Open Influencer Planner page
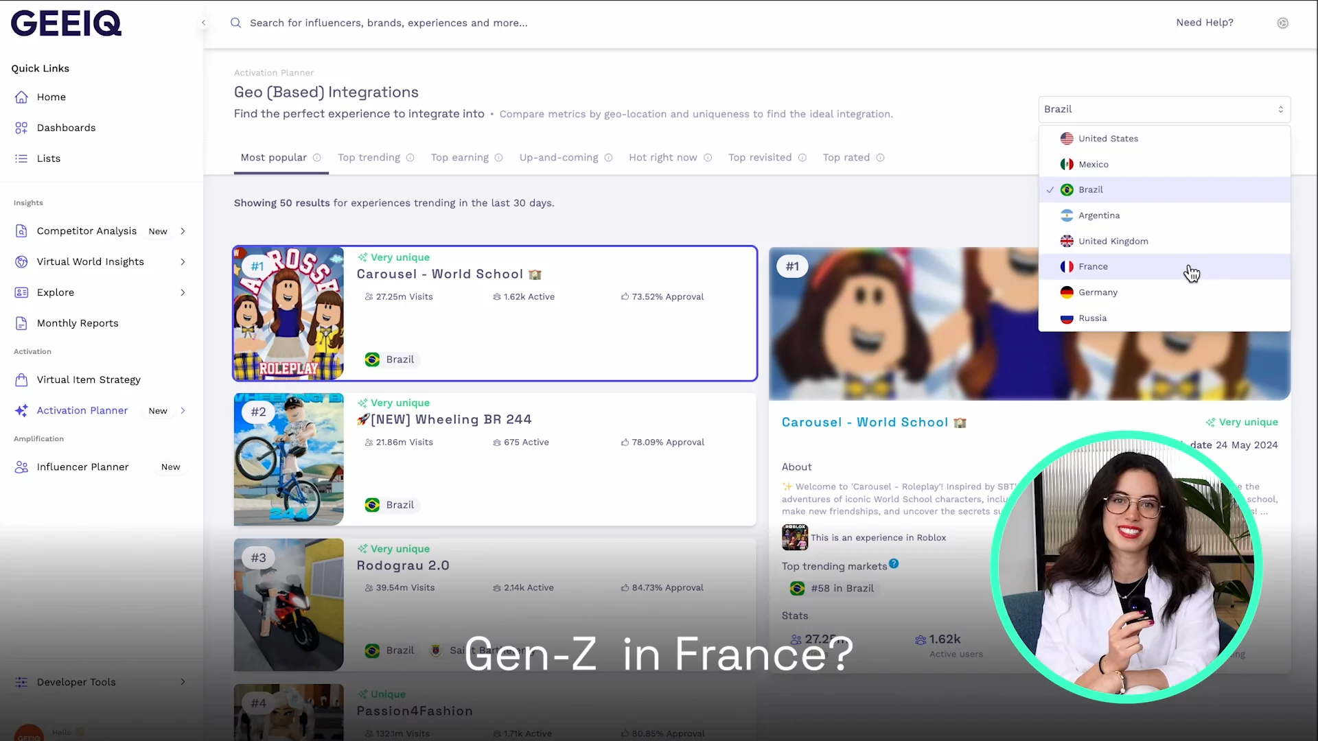The image size is (1318, 741). [82, 467]
